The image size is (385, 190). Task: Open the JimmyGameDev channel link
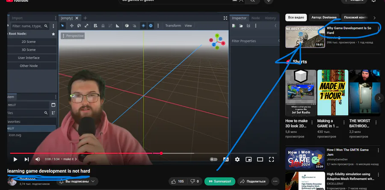(x=337, y=159)
